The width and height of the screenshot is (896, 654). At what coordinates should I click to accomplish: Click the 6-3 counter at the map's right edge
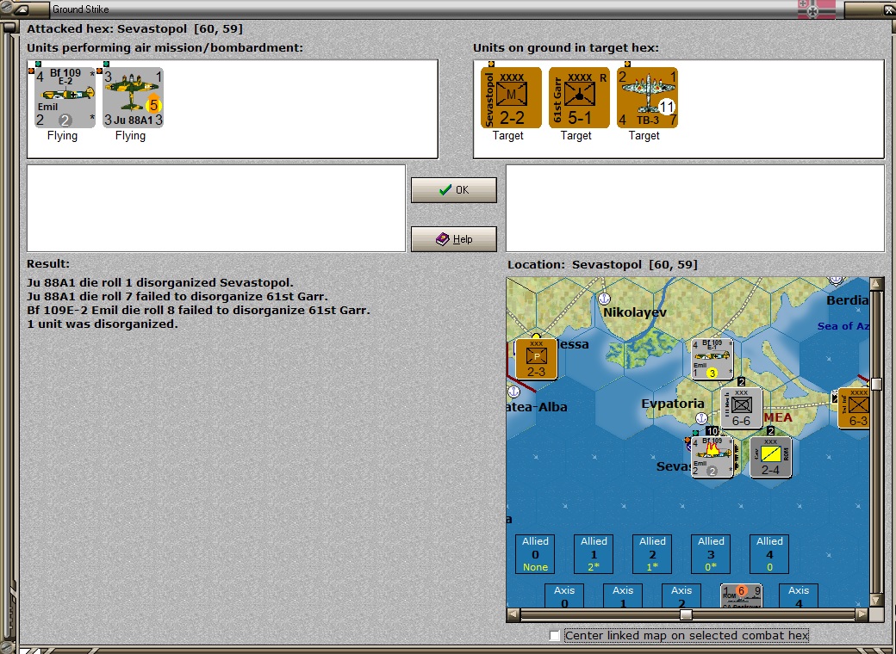(x=854, y=408)
